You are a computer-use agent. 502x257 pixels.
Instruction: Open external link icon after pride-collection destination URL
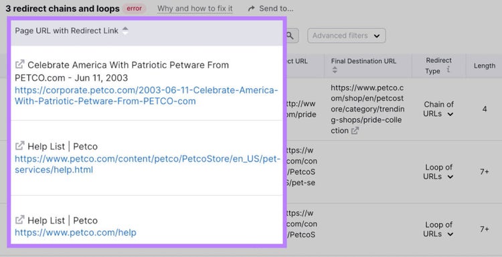tap(355, 131)
